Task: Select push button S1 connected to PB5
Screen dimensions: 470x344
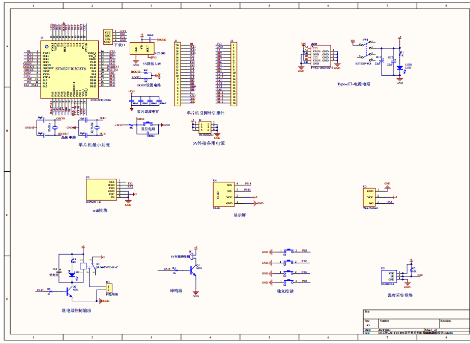Action: [288, 252]
